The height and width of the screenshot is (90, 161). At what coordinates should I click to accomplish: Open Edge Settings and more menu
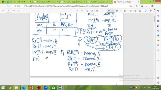coord(158,6)
